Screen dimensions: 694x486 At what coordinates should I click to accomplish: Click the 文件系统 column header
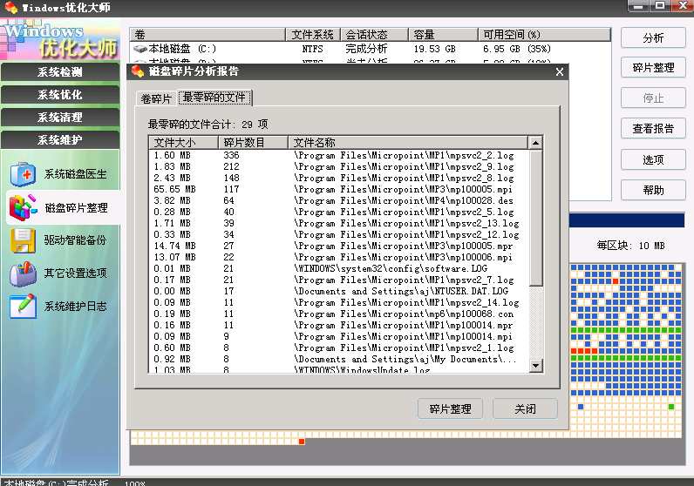point(313,35)
